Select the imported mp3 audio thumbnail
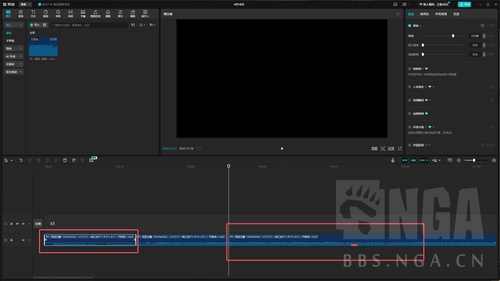This screenshot has height=281, width=500. click(43, 47)
